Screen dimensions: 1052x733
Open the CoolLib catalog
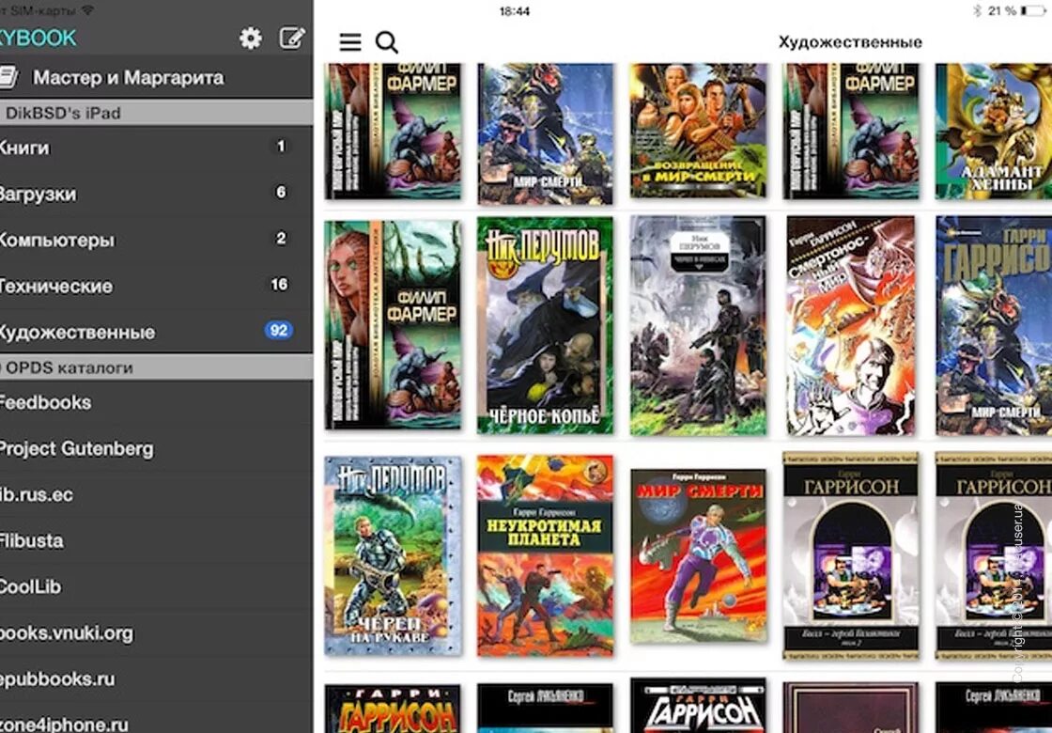point(156,586)
